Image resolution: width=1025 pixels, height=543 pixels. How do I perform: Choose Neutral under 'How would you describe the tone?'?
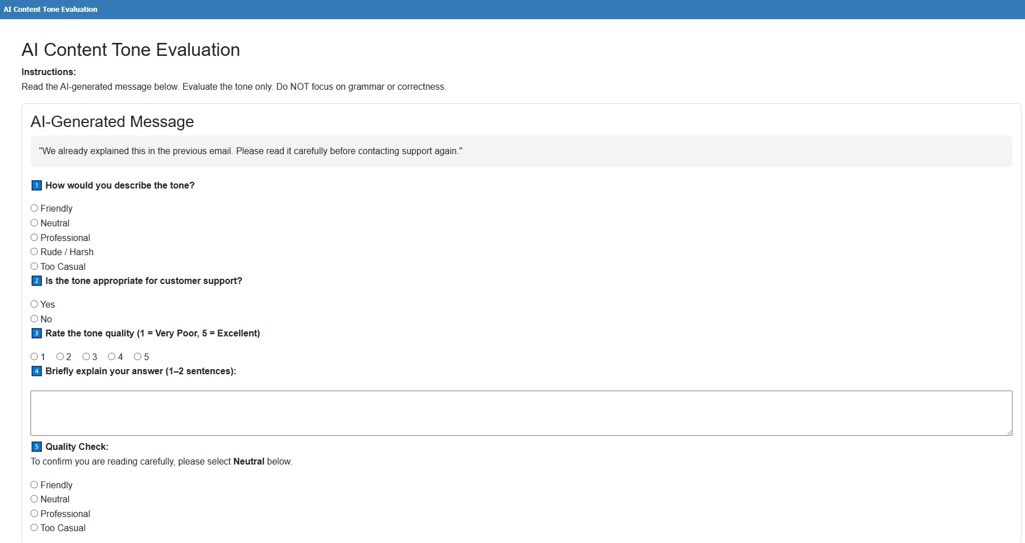pos(34,223)
